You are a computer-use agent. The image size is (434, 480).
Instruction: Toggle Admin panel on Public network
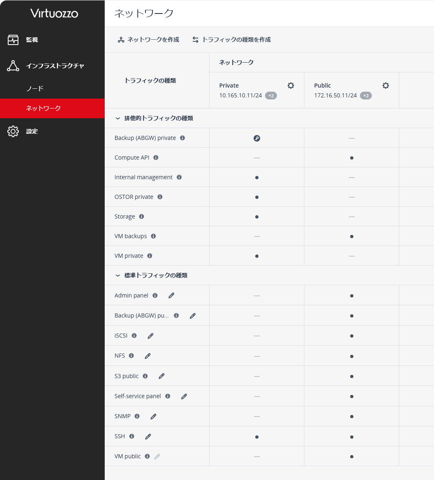click(x=352, y=296)
